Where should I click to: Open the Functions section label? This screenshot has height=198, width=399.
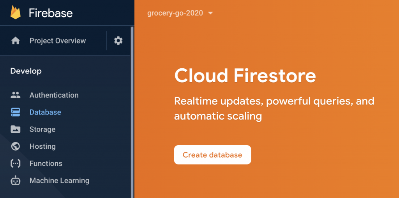tap(46, 163)
